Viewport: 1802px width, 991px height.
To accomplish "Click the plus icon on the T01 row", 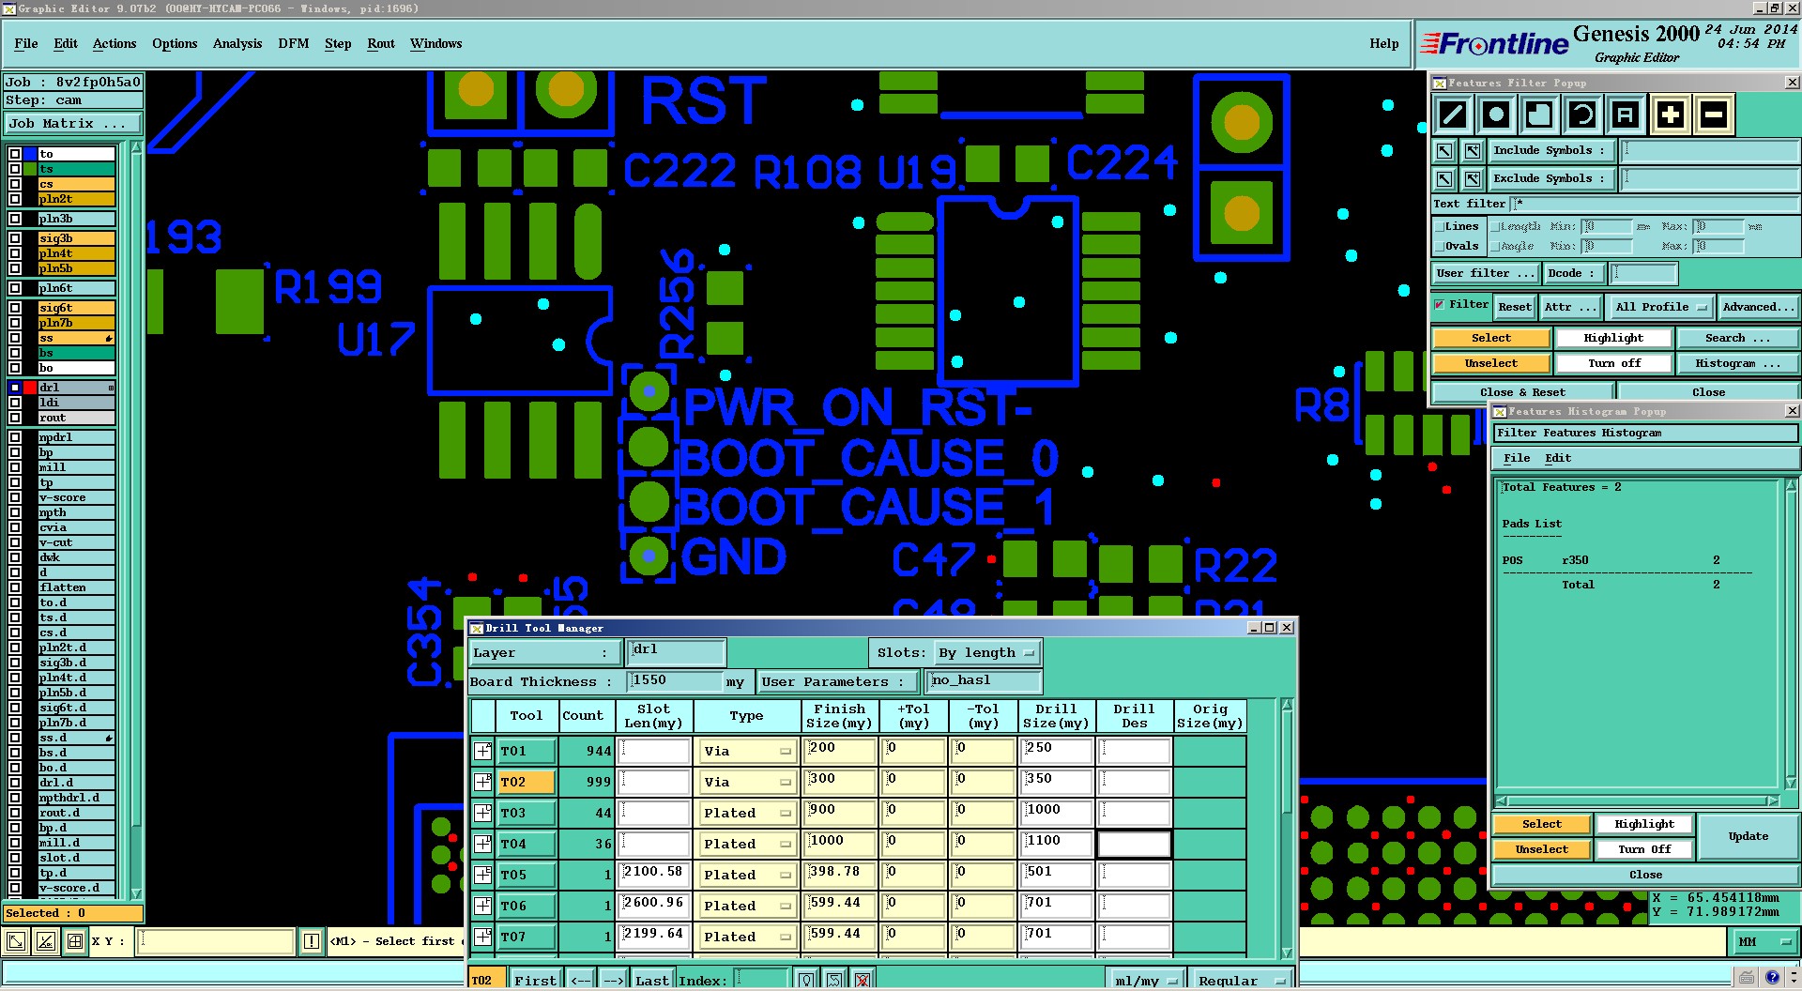I will (x=482, y=751).
